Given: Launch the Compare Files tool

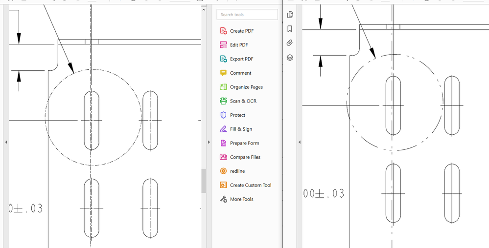Looking at the screenshot, I should tap(245, 157).
